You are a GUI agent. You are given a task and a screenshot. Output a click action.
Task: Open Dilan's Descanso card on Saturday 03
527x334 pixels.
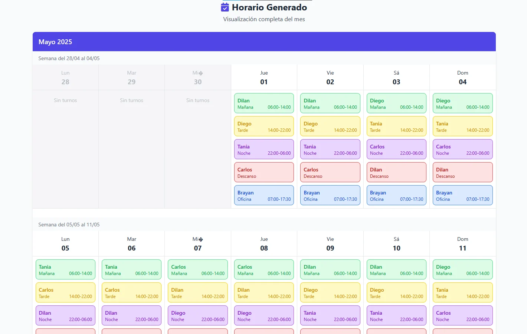pos(396,172)
